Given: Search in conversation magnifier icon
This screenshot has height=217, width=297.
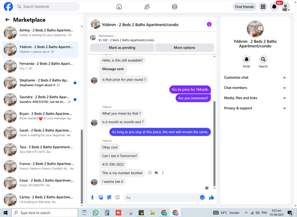Looking at the screenshot, I should (263, 59).
